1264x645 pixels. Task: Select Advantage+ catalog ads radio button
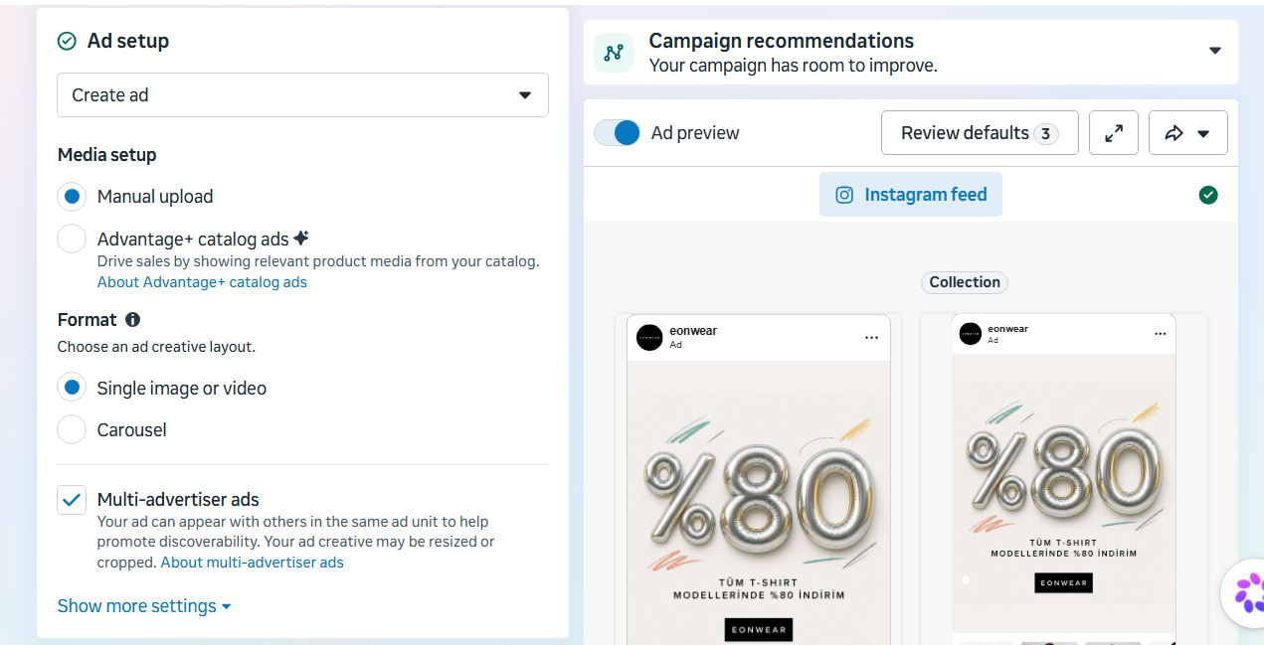tap(72, 239)
